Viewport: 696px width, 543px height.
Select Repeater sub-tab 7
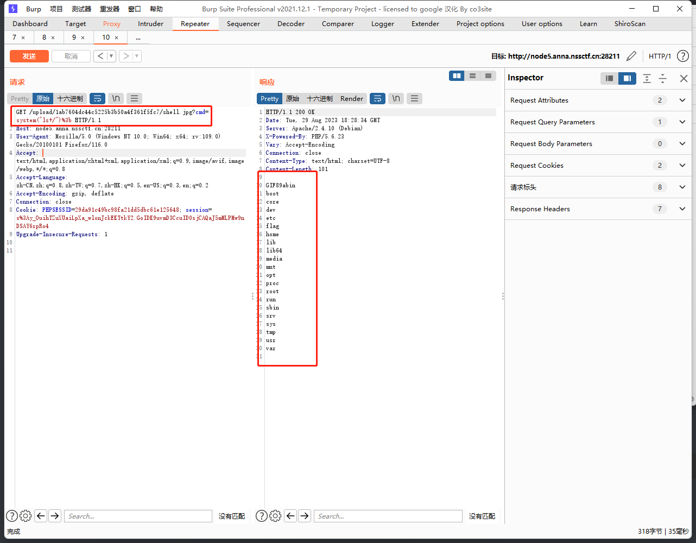15,37
